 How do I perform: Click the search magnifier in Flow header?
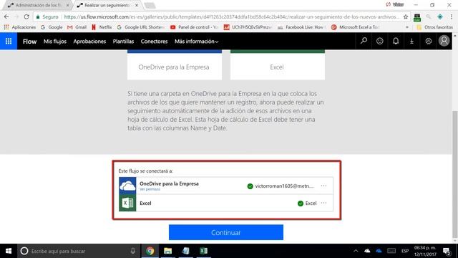pos(364,41)
